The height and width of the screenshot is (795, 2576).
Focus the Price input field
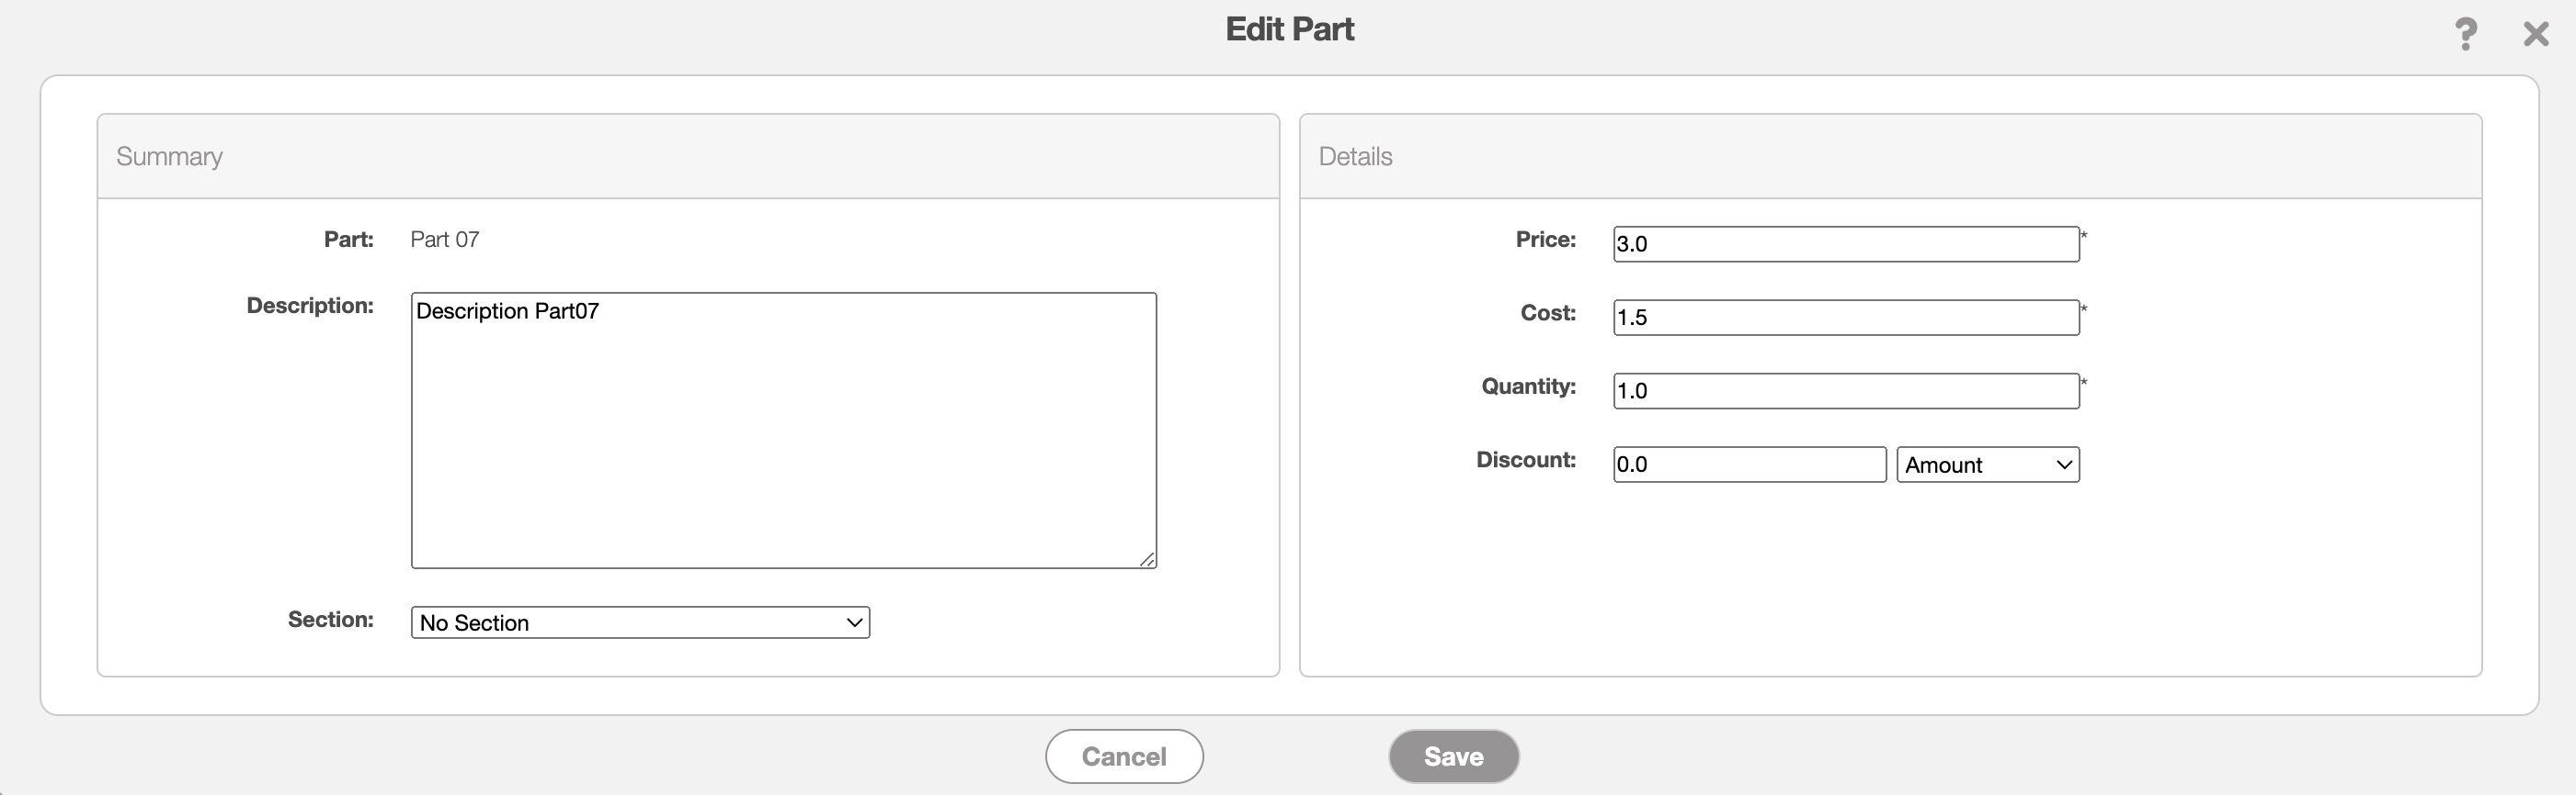pyautogui.click(x=1845, y=243)
